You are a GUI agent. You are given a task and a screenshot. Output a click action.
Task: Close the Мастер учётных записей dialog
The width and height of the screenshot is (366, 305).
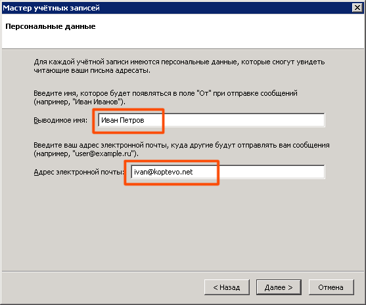(x=357, y=8)
